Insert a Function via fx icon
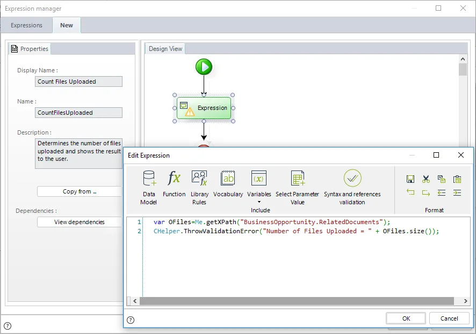Screen dimensions: 476x334 pyautogui.click(x=174, y=183)
